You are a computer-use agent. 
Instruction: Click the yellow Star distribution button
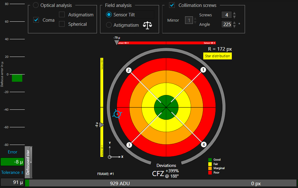(x=217, y=56)
